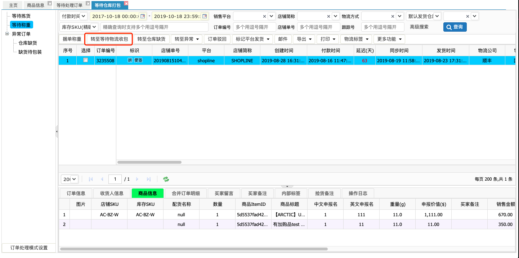Click 转至等待物流收包 button
The height and width of the screenshot is (258, 519).
(109, 39)
